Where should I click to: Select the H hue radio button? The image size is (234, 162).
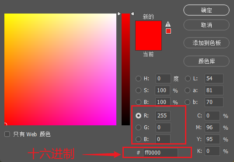point(138,79)
